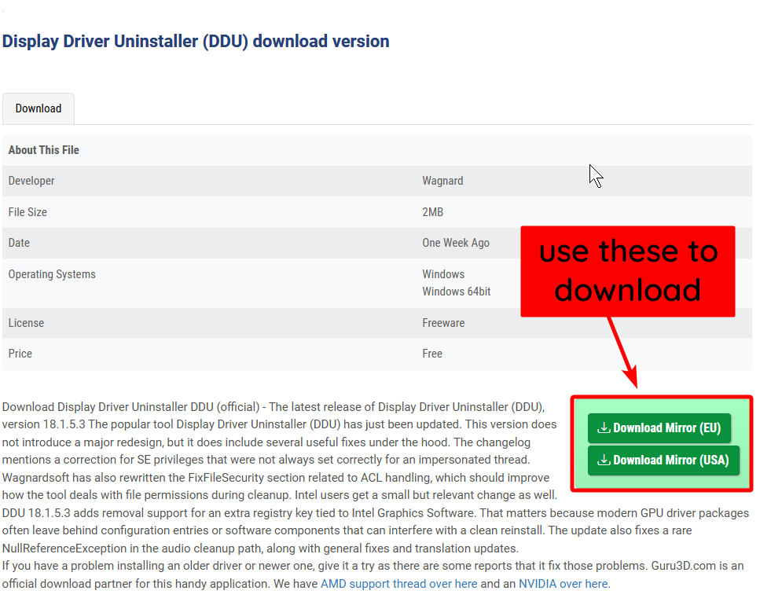Click the Date row label
Screen dimensions: 760x598
(x=19, y=243)
